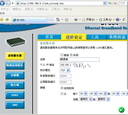Click the DDNS sidebar button
Image resolution: width=128 pixels, height=115 pixels.
coord(15,95)
